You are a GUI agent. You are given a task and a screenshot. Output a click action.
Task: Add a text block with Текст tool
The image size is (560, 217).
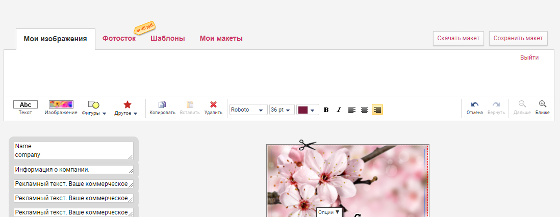coord(26,108)
